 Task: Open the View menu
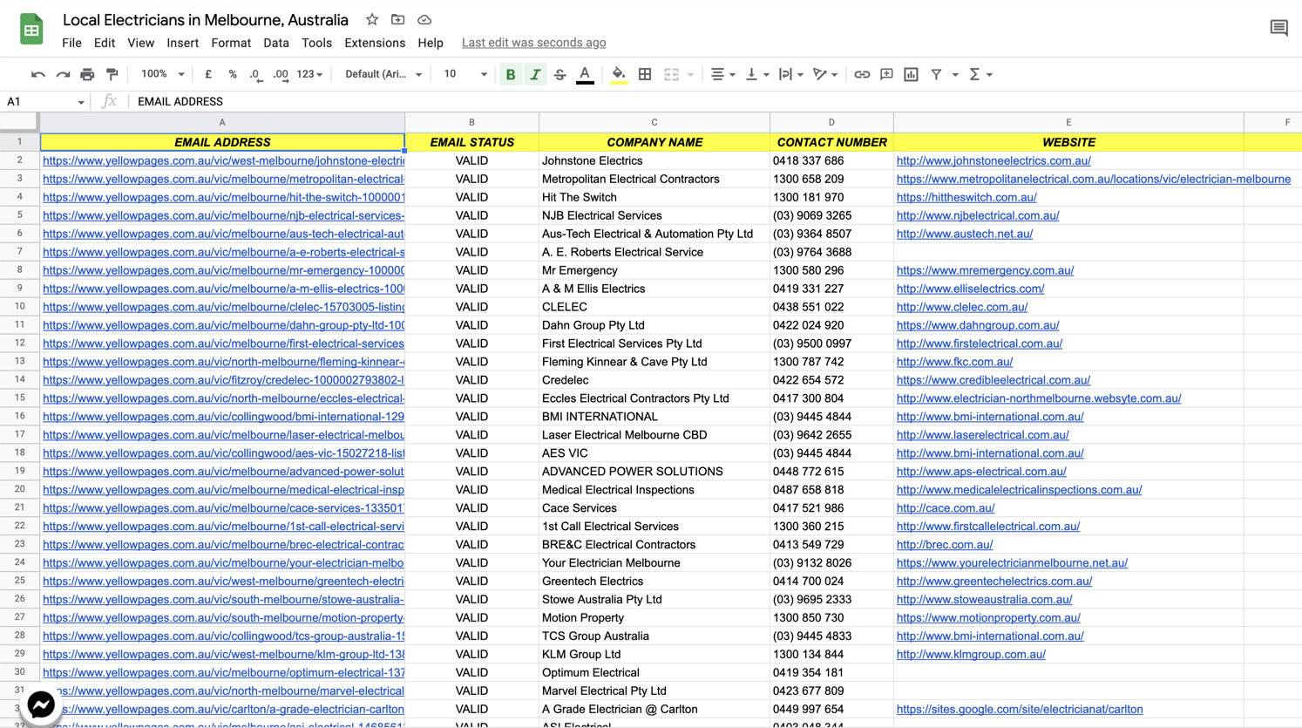tap(140, 43)
